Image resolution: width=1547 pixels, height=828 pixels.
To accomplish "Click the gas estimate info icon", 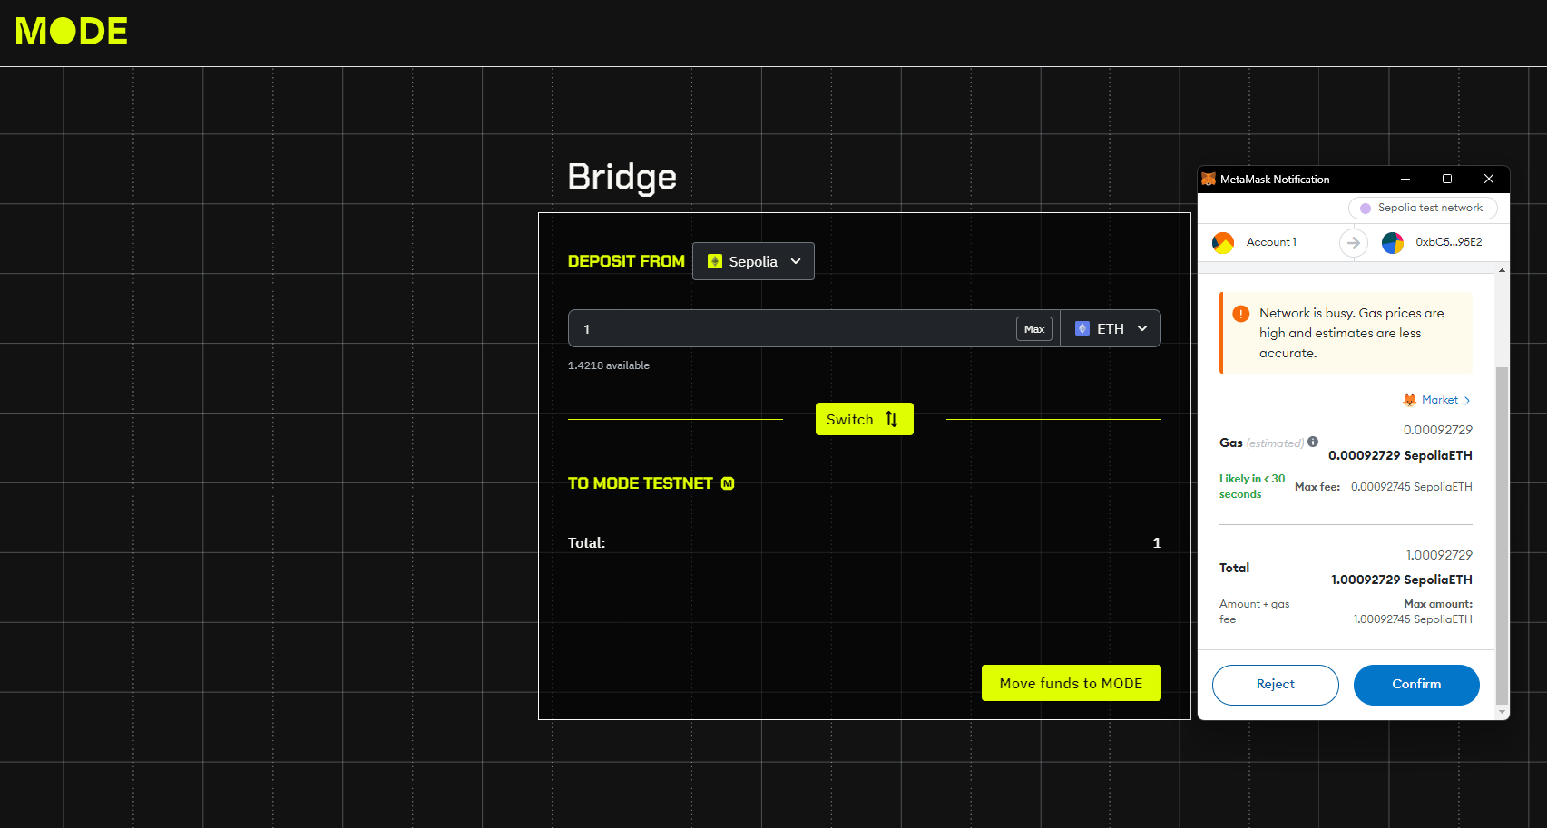I will pyautogui.click(x=1313, y=442).
